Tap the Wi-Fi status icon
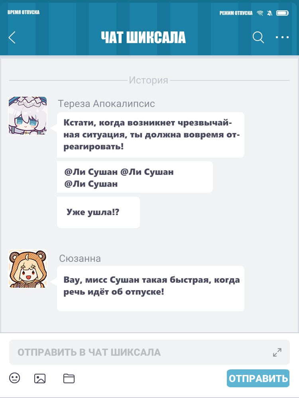 260,13
